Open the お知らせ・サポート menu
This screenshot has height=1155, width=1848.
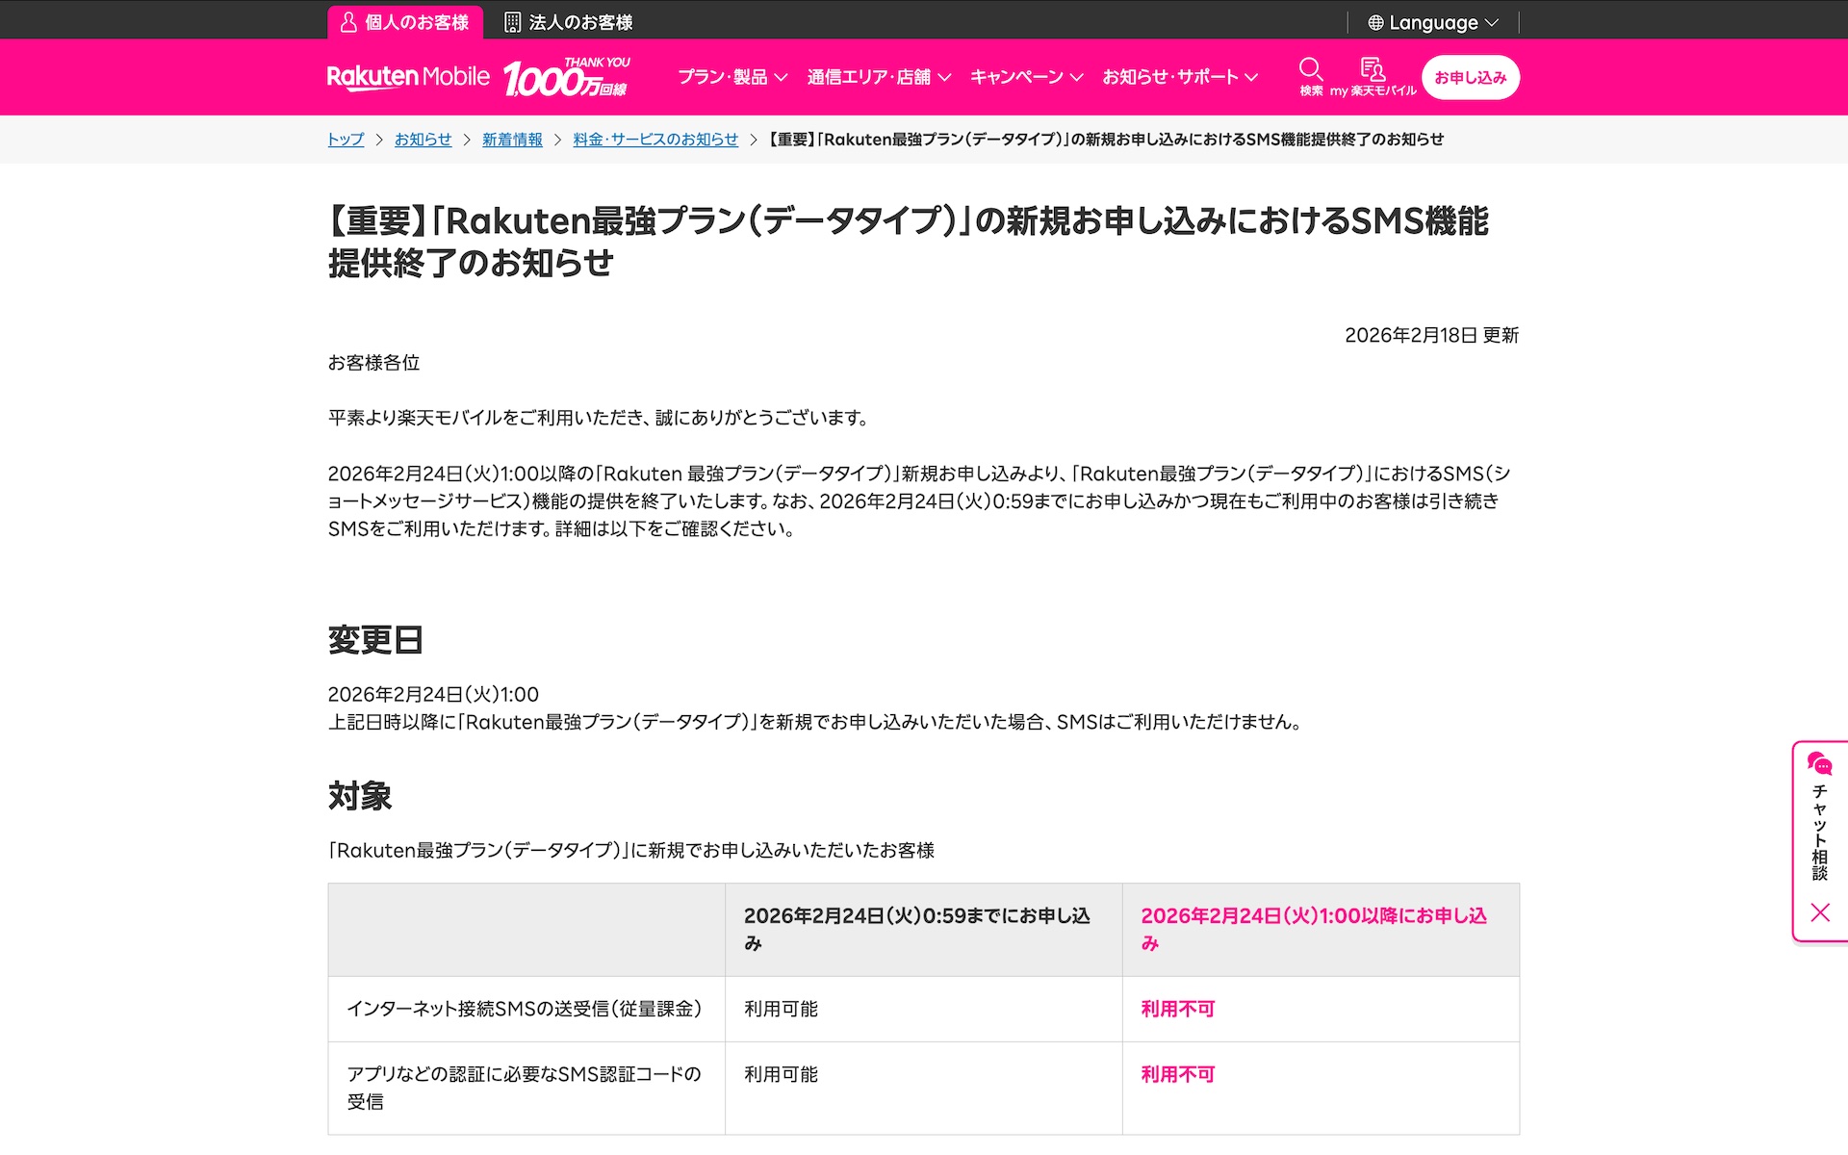pyautogui.click(x=1179, y=77)
